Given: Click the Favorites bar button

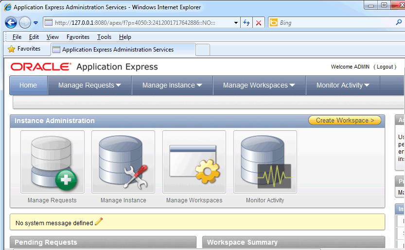Looking at the screenshot, I should 25,49.
